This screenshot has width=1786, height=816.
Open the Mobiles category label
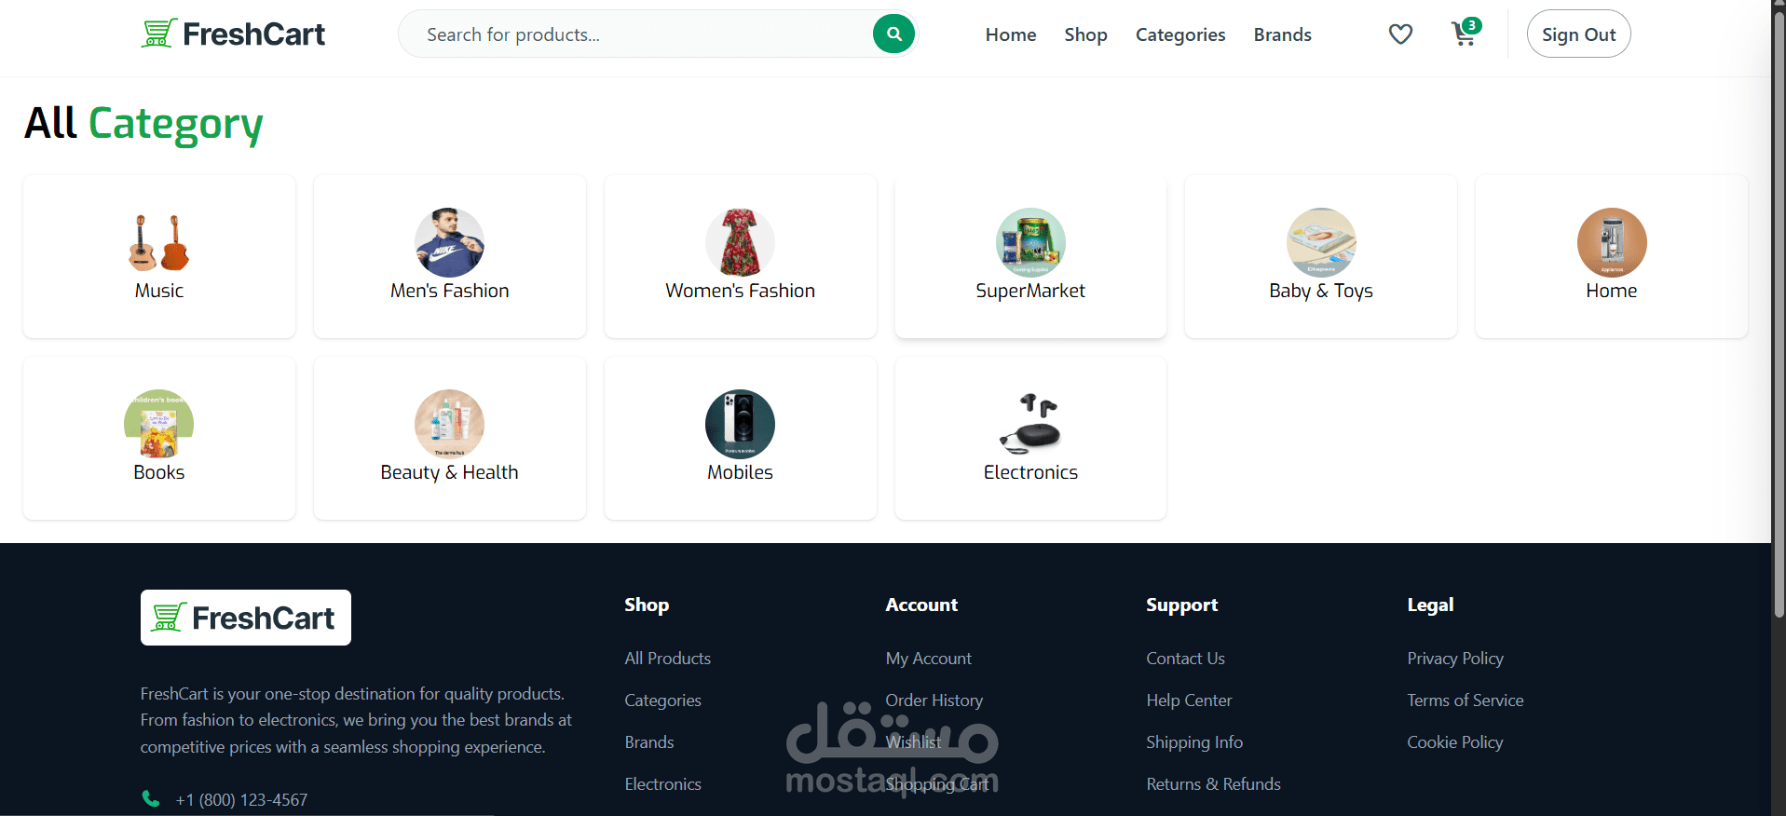[x=741, y=472]
